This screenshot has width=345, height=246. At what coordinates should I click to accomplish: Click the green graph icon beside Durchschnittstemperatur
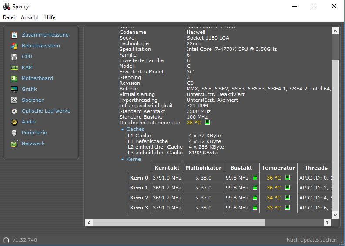tap(207, 122)
